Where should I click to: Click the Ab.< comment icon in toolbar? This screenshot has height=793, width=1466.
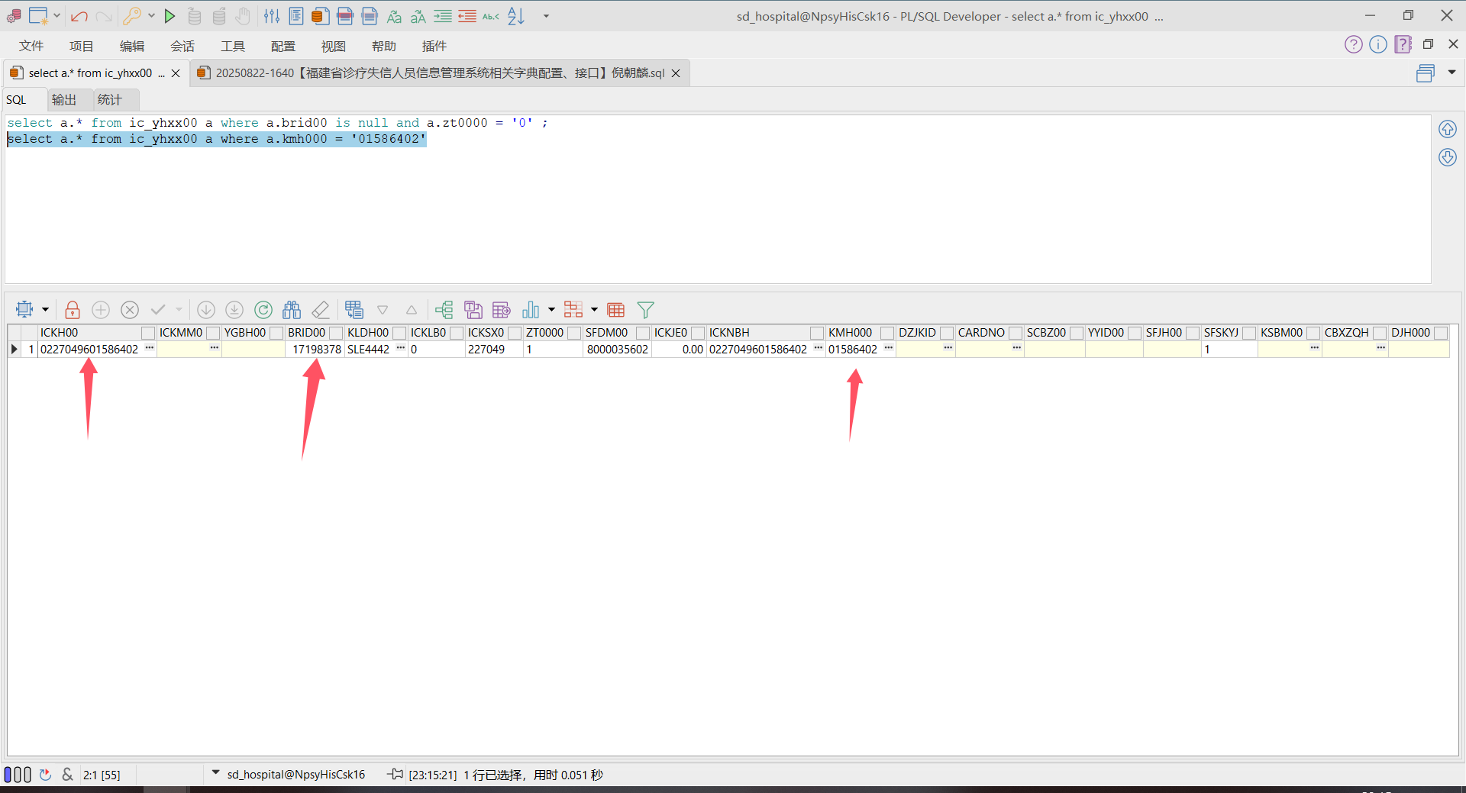click(x=491, y=16)
